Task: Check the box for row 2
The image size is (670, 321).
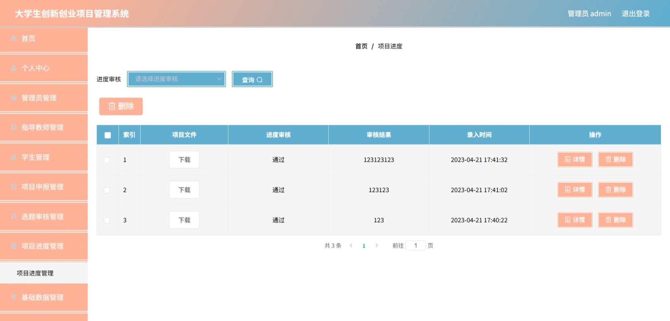Action: (107, 190)
